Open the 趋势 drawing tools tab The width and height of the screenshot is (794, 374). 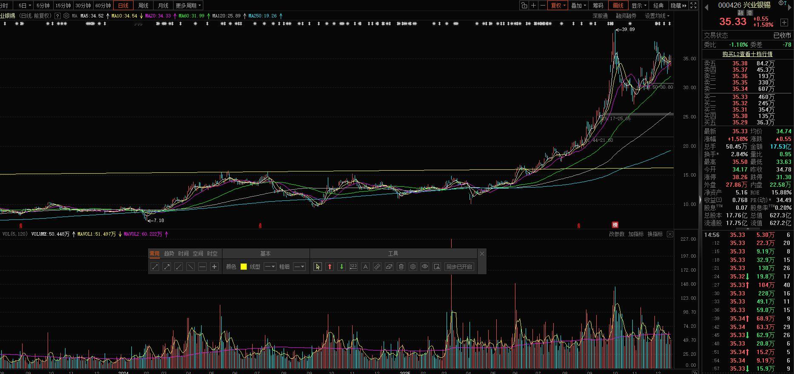tap(169, 253)
